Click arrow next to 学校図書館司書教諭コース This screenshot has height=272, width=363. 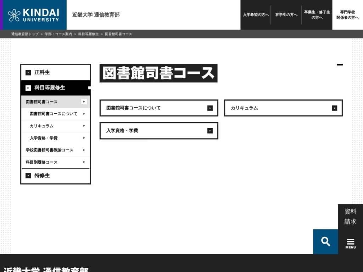[x=84, y=150]
